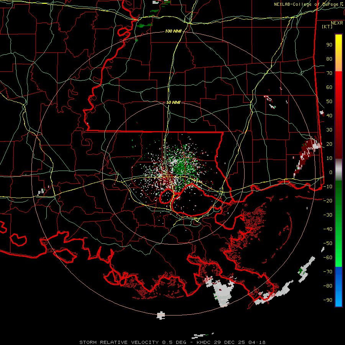Click the -30 value on the velocity scale
Image resolution: width=345 pixels, height=345 pixels.
click(328, 215)
